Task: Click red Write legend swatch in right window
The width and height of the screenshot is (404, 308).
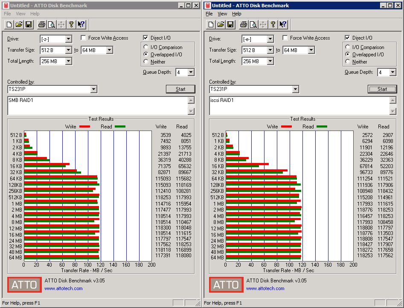Action: (x=286, y=127)
